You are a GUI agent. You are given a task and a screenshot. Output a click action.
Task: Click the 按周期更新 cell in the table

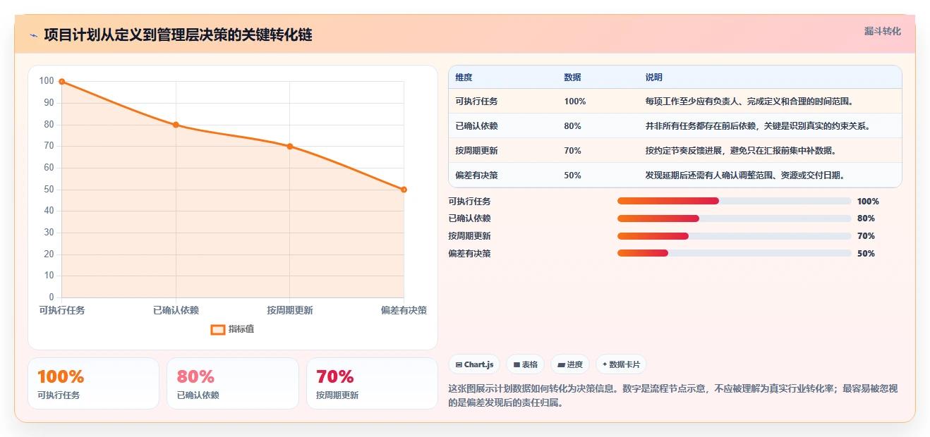[x=476, y=151]
